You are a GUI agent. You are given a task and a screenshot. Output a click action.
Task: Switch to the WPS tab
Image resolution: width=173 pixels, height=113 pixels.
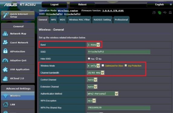point(54,20)
